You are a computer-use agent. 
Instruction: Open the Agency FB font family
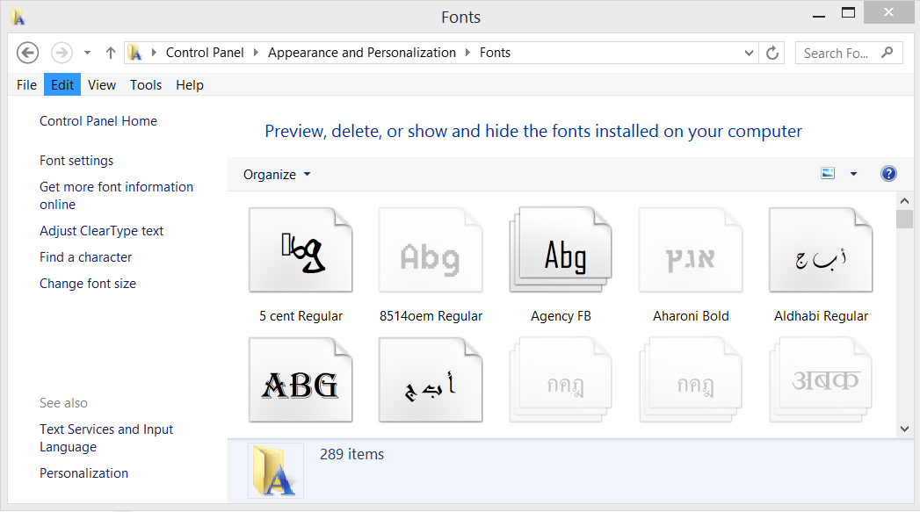(561, 252)
